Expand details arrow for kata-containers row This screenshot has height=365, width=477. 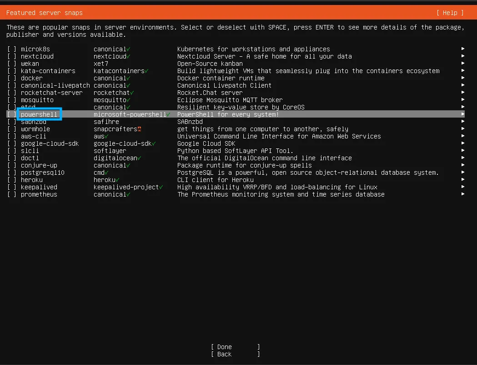pyautogui.click(x=463, y=70)
